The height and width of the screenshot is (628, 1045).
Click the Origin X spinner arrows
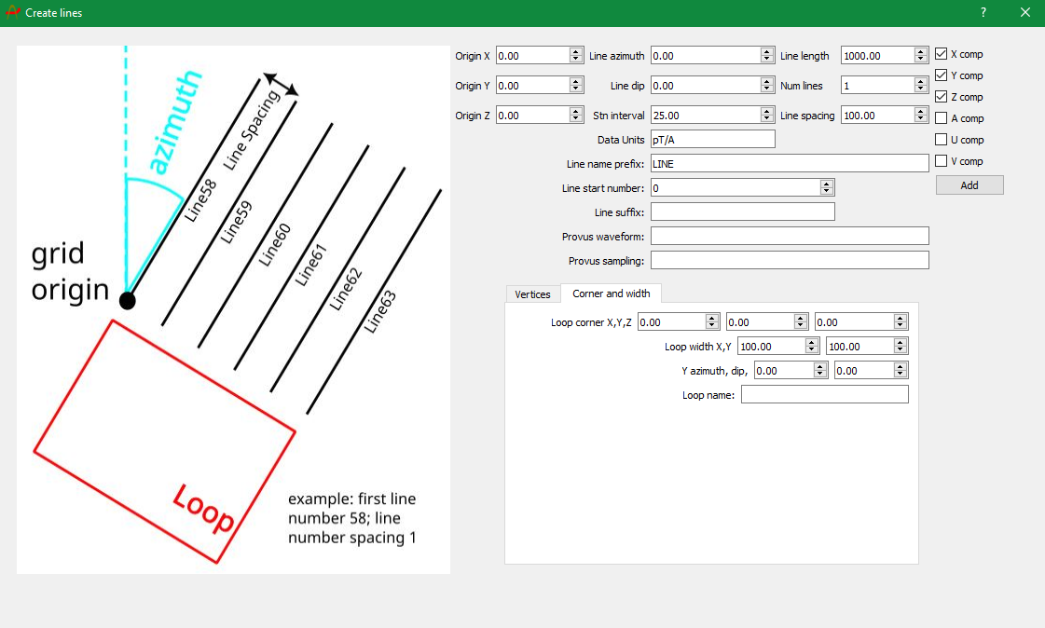576,56
